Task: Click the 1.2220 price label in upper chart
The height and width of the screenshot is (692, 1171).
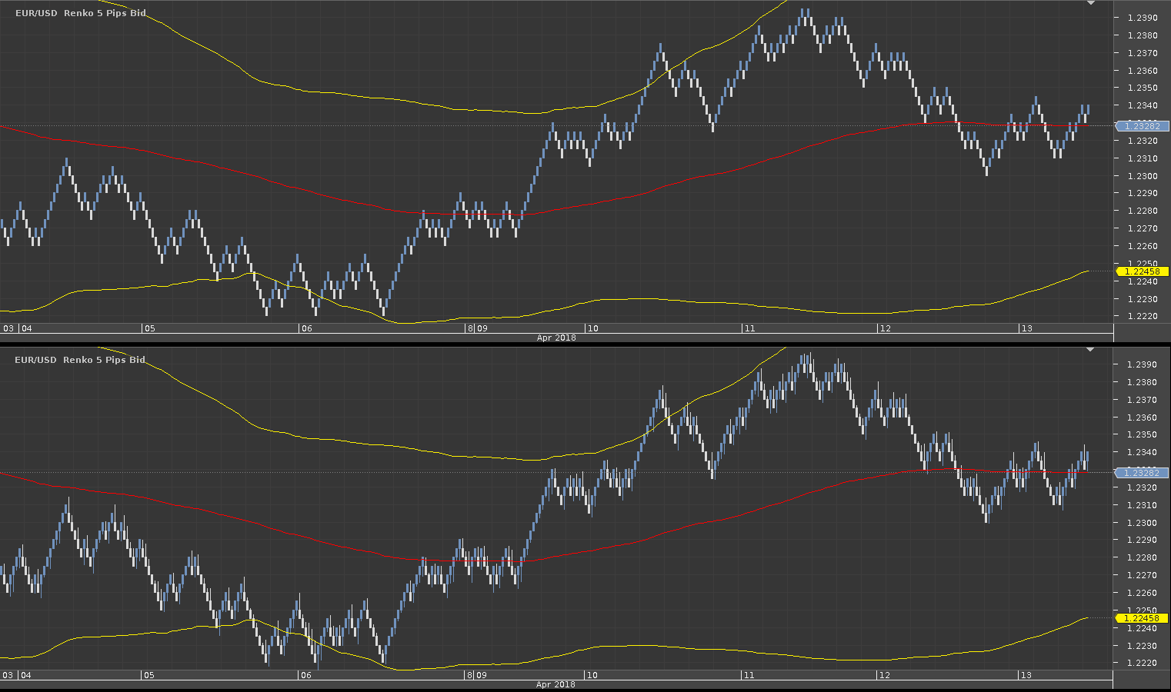Action: pos(1143,316)
